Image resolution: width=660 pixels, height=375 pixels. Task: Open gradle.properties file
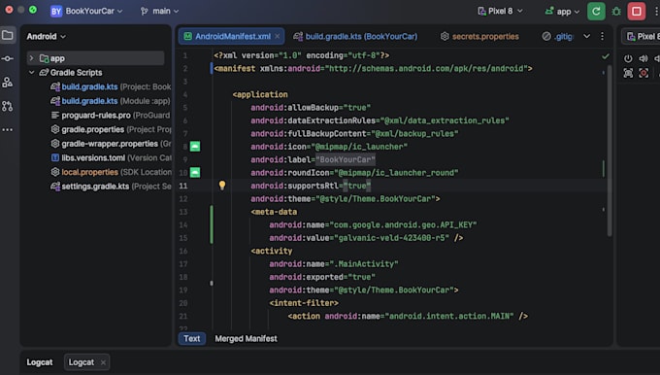pyautogui.click(x=111, y=129)
